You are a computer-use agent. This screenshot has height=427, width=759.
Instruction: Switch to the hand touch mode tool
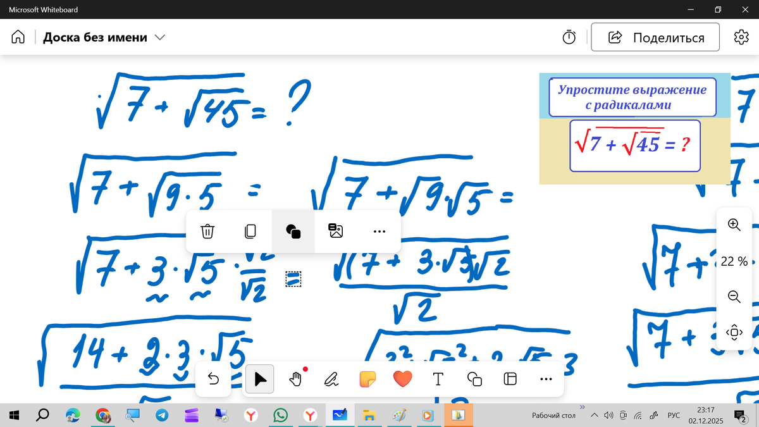coord(295,379)
